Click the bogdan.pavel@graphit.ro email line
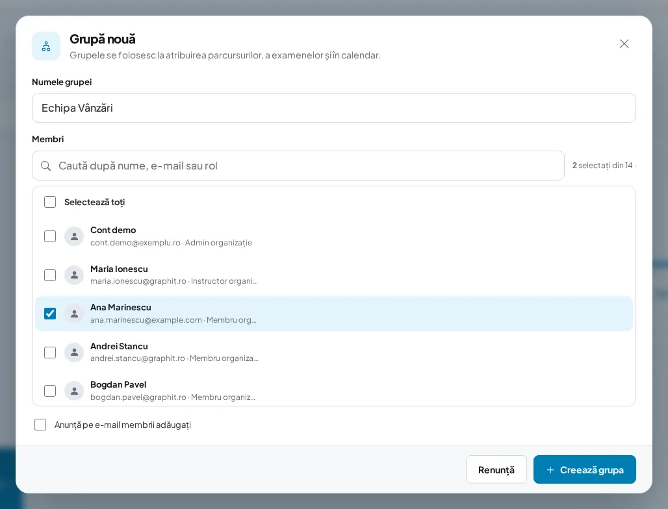This screenshot has width=668, height=509. coord(173,397)
